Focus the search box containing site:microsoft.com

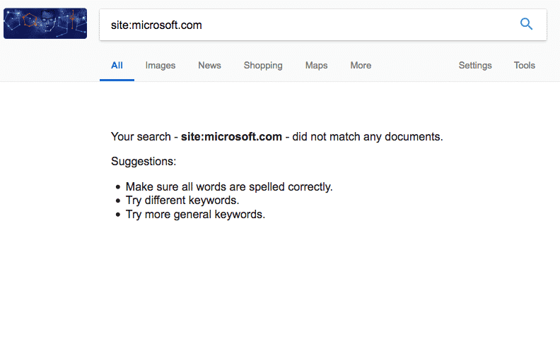point(323,25)
